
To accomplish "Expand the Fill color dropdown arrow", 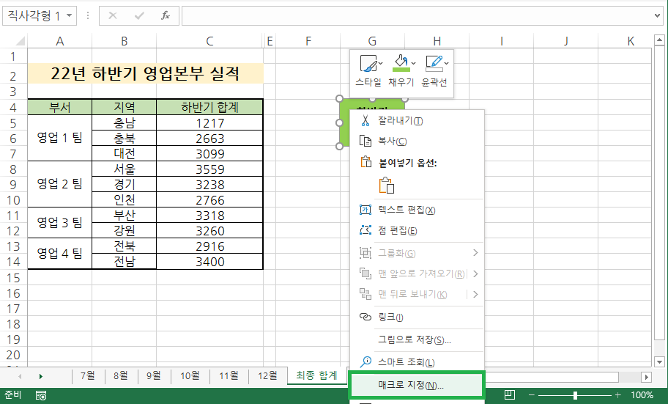I will pos(413,64).
